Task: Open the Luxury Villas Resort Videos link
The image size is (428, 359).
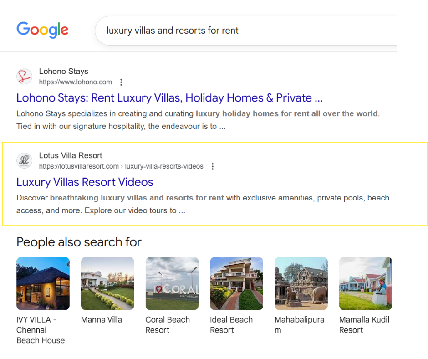Action: coord(85,182)
